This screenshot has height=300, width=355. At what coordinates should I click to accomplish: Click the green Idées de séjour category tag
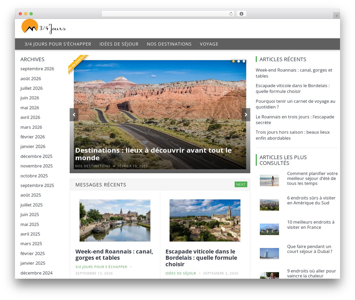point(181,273)
